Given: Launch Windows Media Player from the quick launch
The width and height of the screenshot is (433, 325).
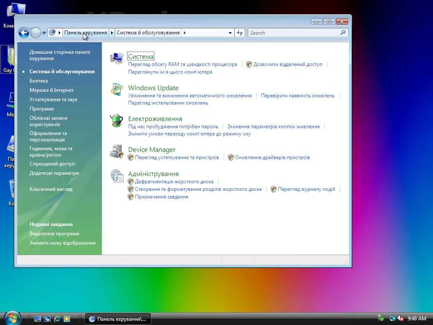Looking at the screenshot, I should click(x=67, y=319).
